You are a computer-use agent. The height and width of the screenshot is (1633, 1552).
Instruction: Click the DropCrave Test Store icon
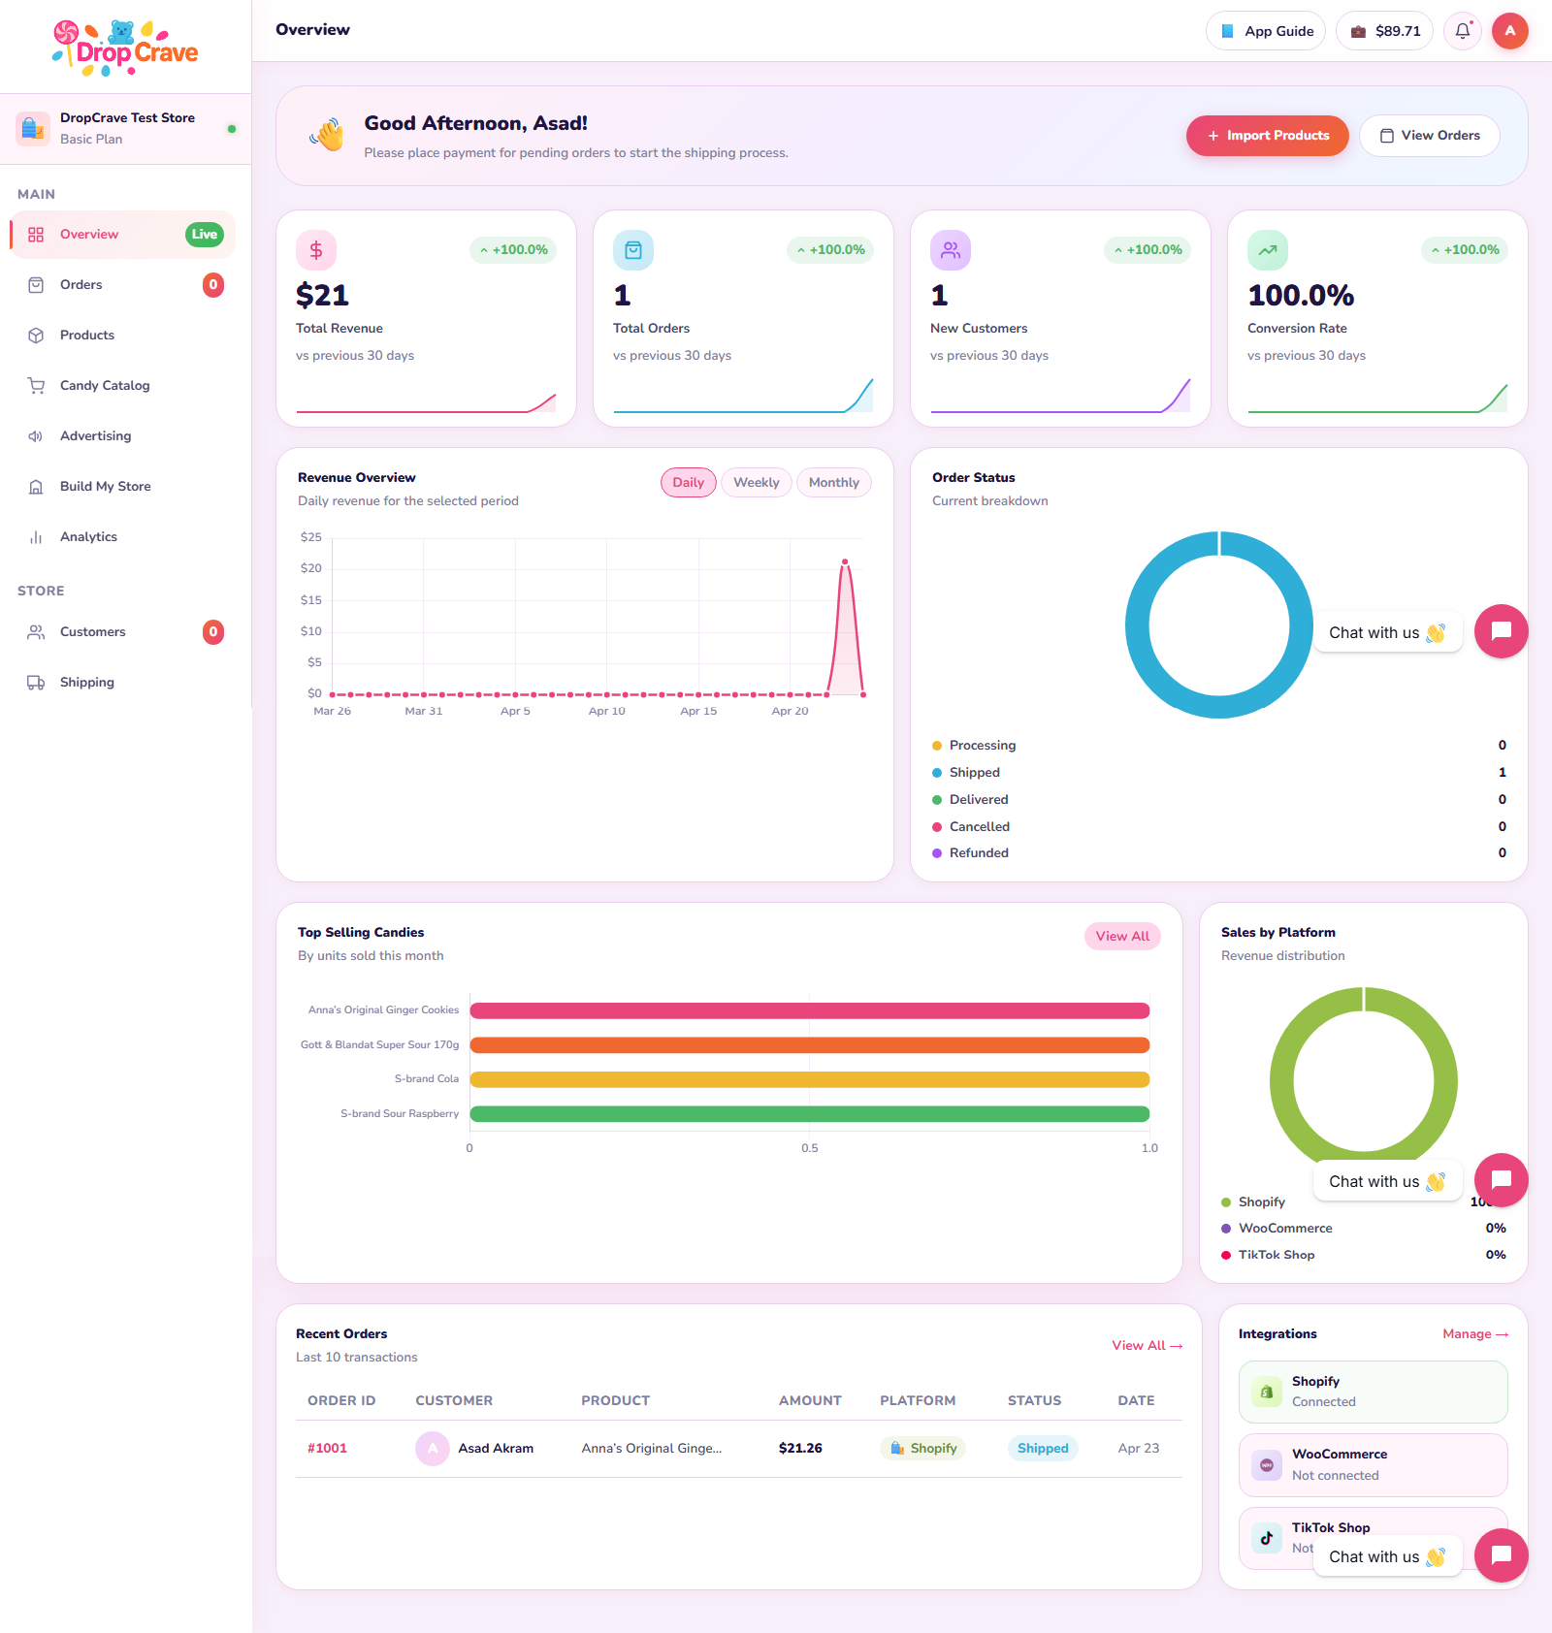(33, 128)
